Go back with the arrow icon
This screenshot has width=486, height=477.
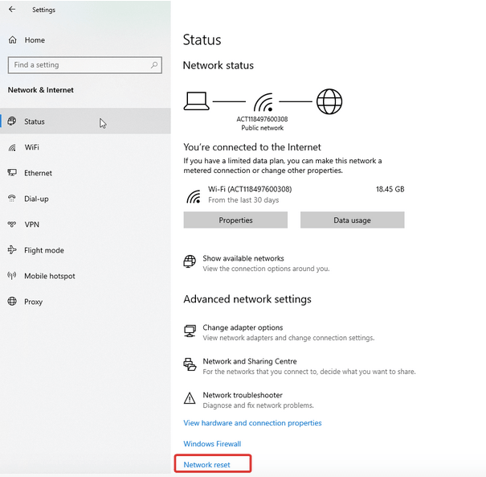pyautogui.click(x=12, y=10)
